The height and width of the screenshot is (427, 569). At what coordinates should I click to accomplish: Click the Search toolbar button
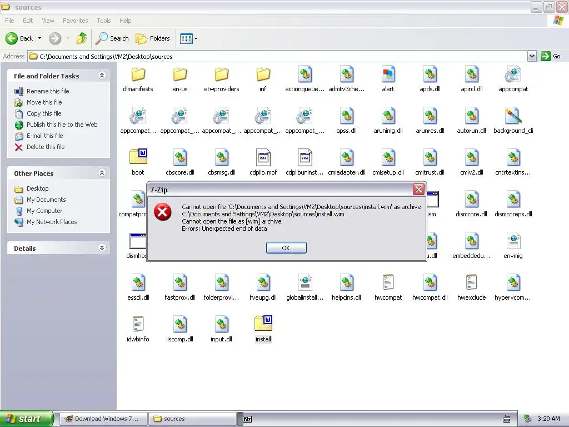pyautogui.click(x=112, y=38)
